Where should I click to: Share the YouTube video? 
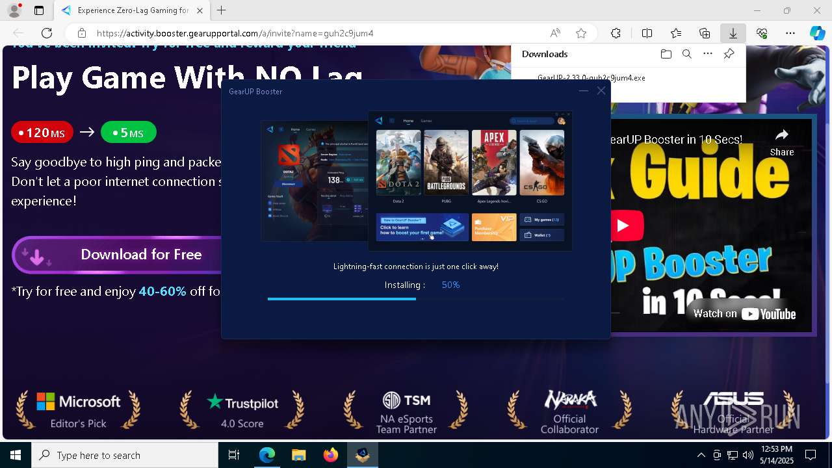782,142
